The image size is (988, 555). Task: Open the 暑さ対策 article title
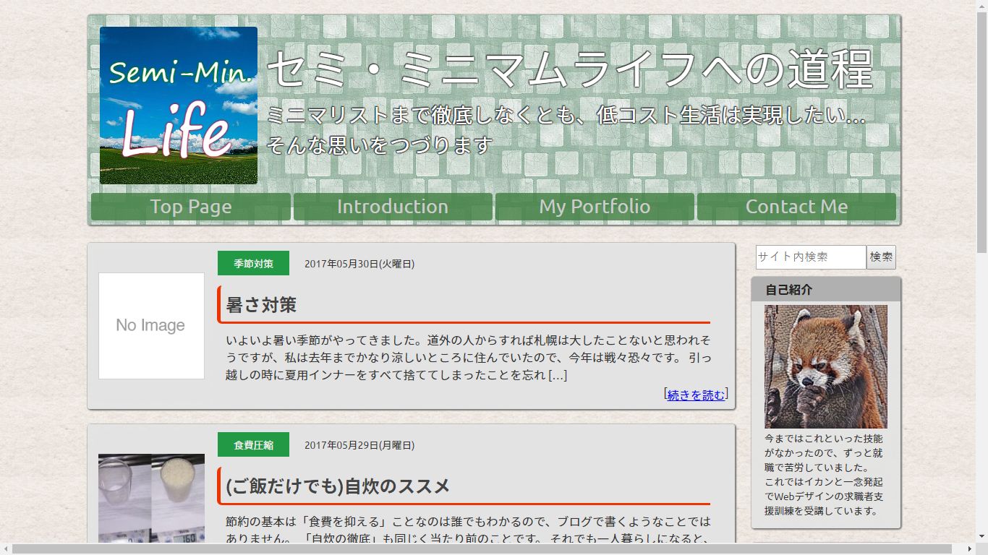(261, 305)
